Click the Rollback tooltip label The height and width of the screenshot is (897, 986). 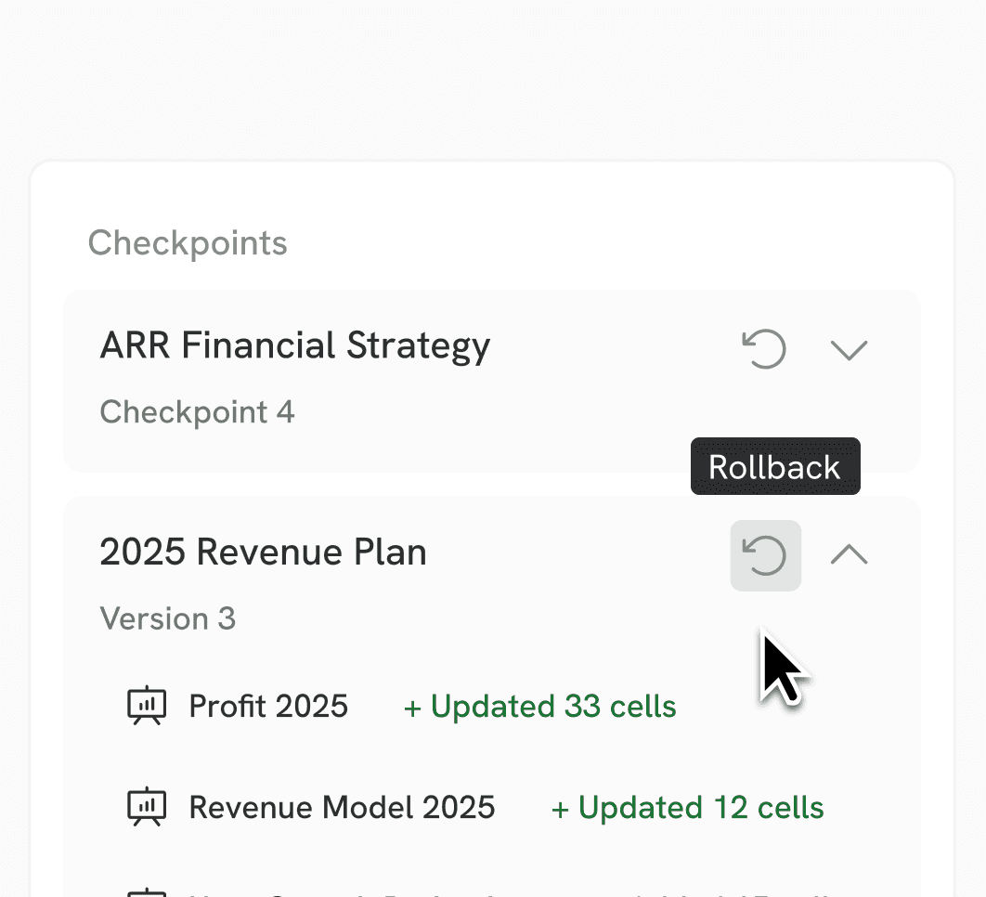click(774, 466)
